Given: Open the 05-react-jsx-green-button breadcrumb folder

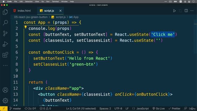Looking at the screenshot, I should click(x=31, y=17).
